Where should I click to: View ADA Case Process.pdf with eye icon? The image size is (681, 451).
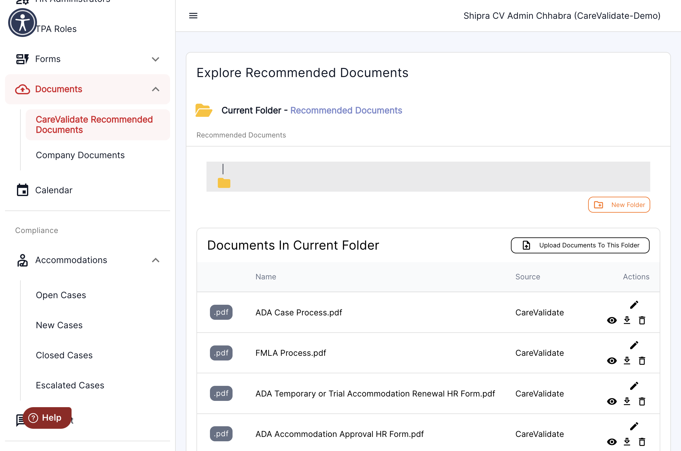tap(612, 320)
